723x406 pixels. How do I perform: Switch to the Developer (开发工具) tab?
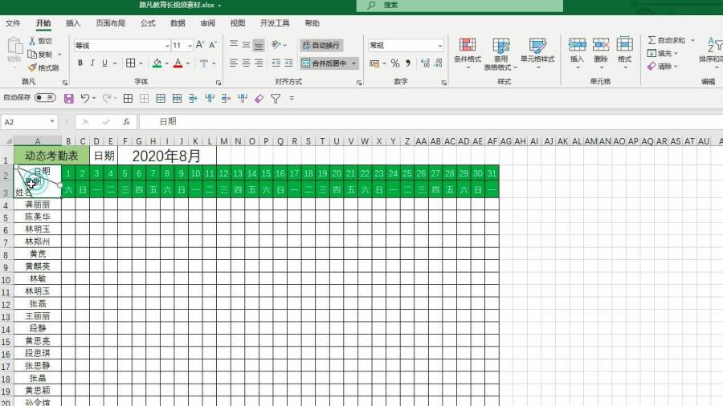(x=275, y=23)
